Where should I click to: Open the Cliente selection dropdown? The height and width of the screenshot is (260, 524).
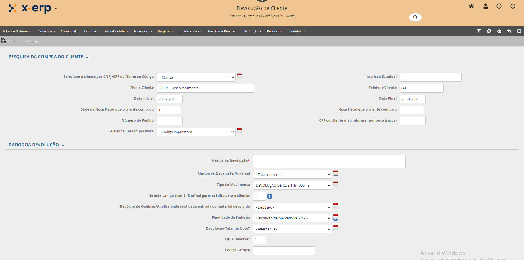196,77
